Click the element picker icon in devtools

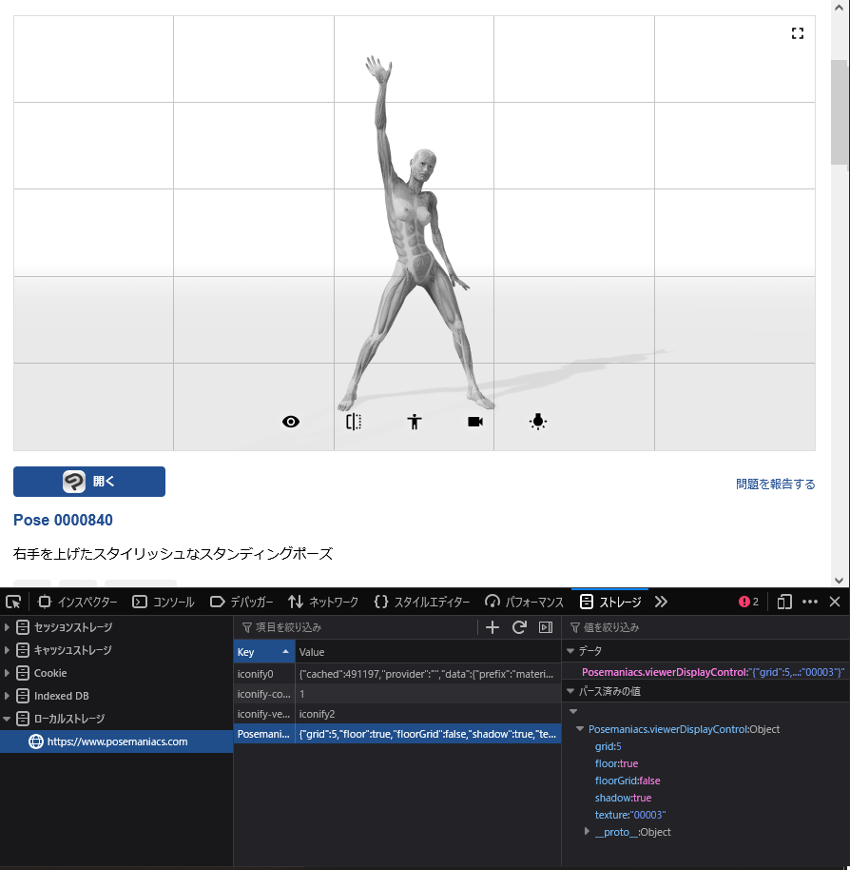click(13, 602)
